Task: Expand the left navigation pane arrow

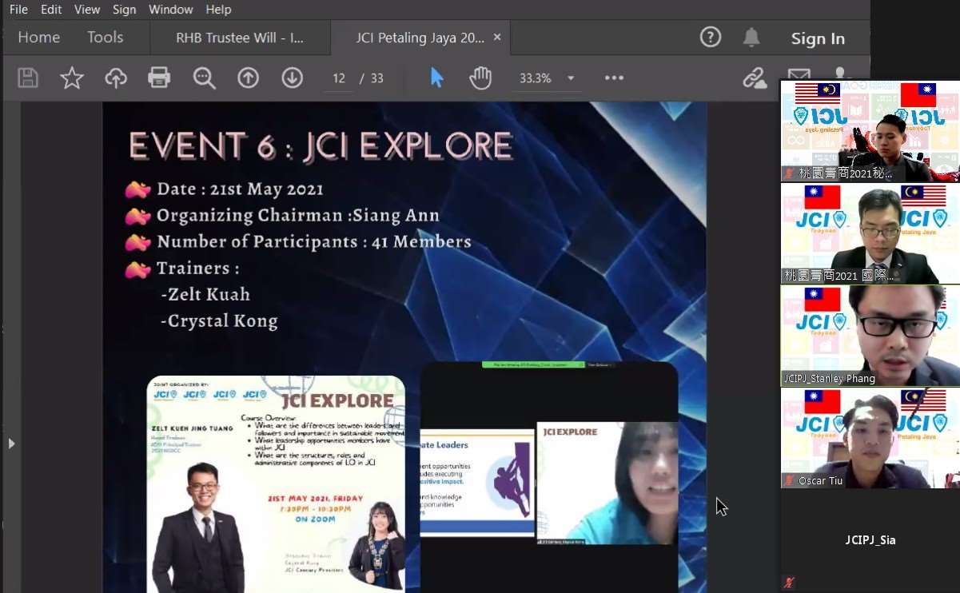Action: pyautogui.click(x=11, y=443)
